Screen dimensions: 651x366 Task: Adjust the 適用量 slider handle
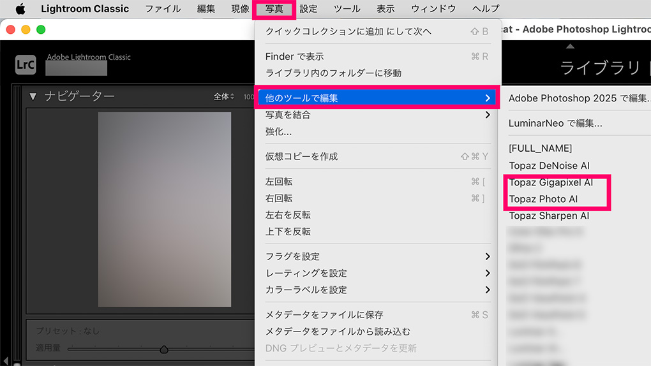point(164,349)
